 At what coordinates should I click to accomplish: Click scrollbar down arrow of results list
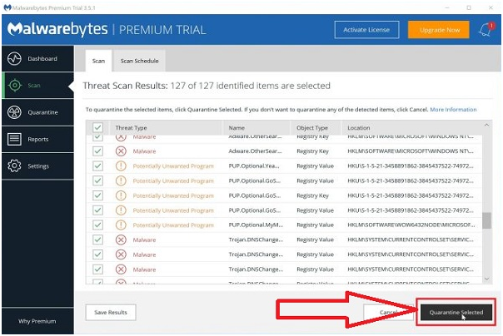click(x=486, y=279)
